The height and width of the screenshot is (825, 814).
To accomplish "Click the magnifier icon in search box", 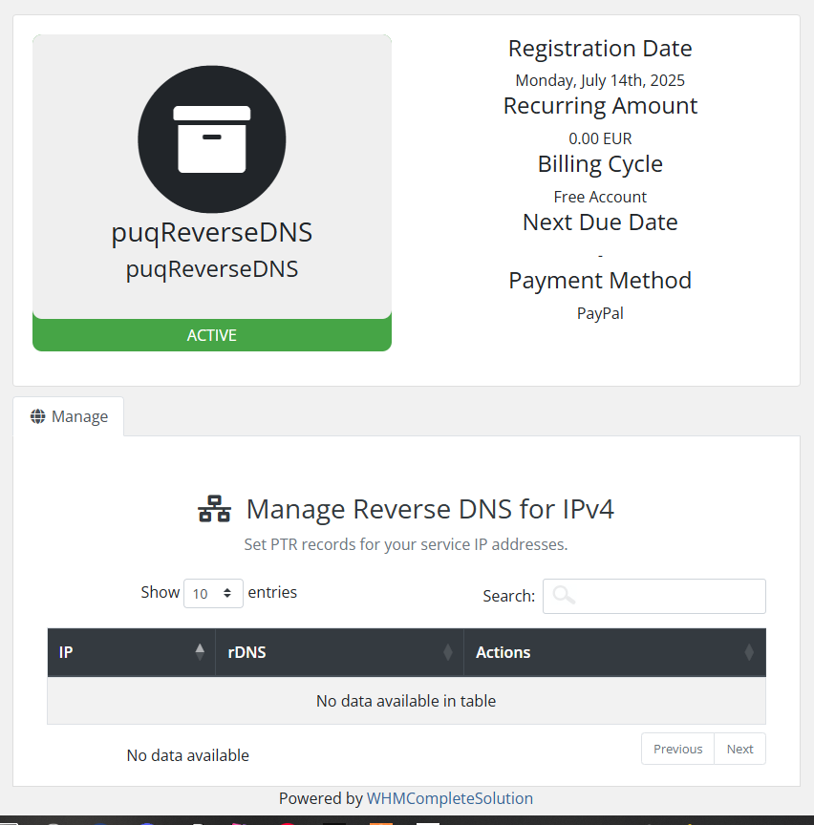I will coord(564,595).
